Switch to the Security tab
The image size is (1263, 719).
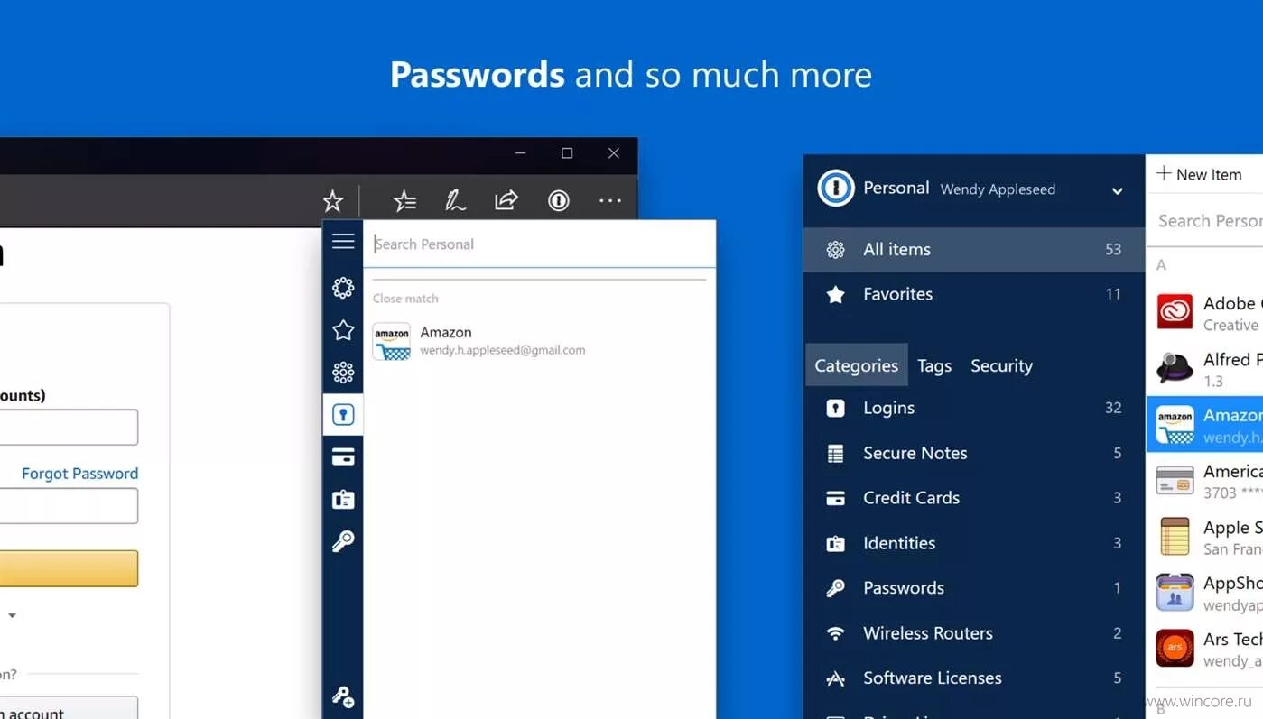click(x=1001, y=365)
